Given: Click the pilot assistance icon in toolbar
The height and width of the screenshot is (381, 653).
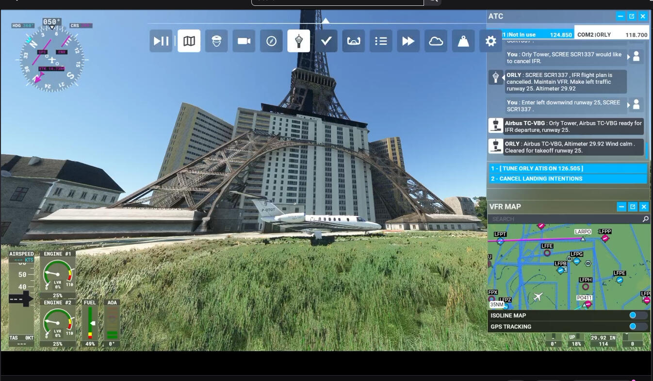Looking at the screenshot, I should [216, 41].
